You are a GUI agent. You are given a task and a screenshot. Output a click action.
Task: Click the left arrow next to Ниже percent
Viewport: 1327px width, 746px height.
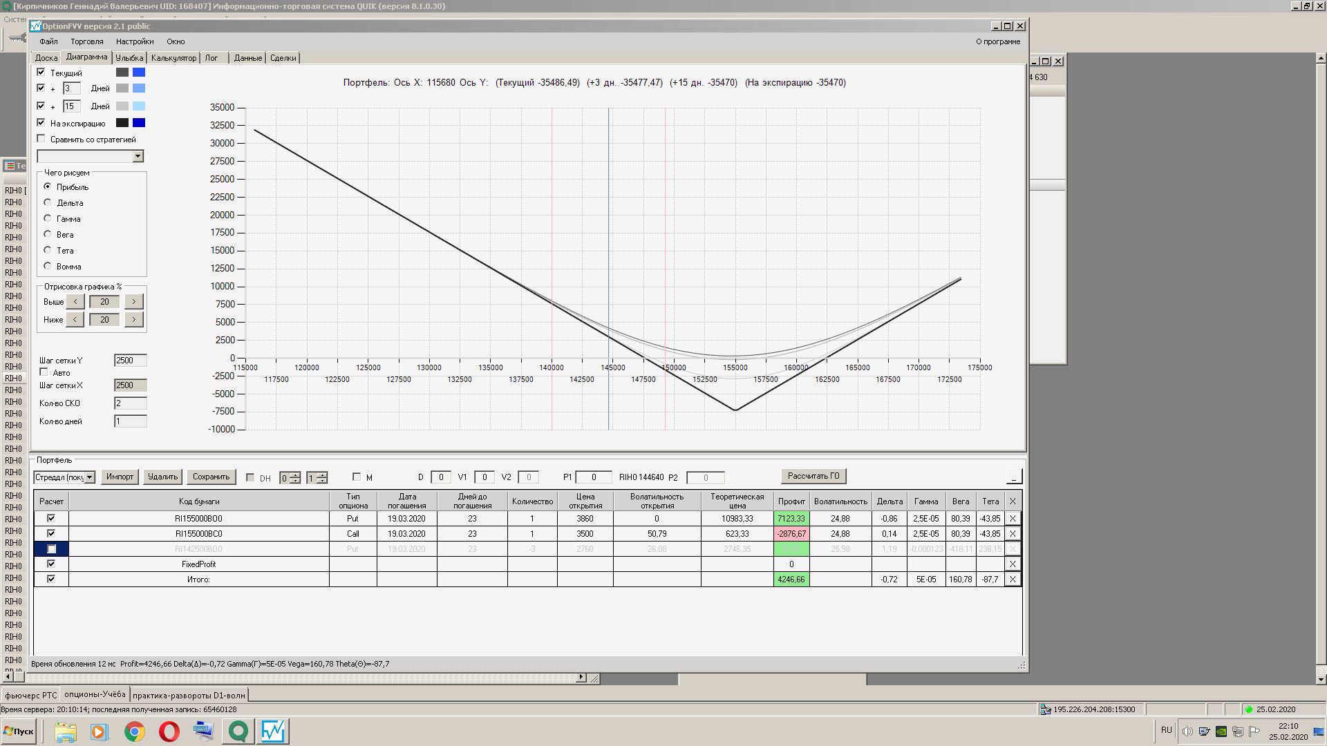75,320
